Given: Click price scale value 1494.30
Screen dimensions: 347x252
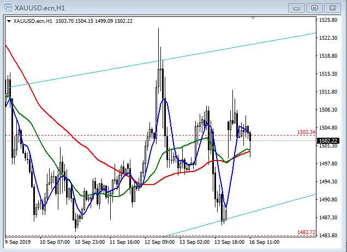Looking at the screenshot, I should tap(328, 182).
